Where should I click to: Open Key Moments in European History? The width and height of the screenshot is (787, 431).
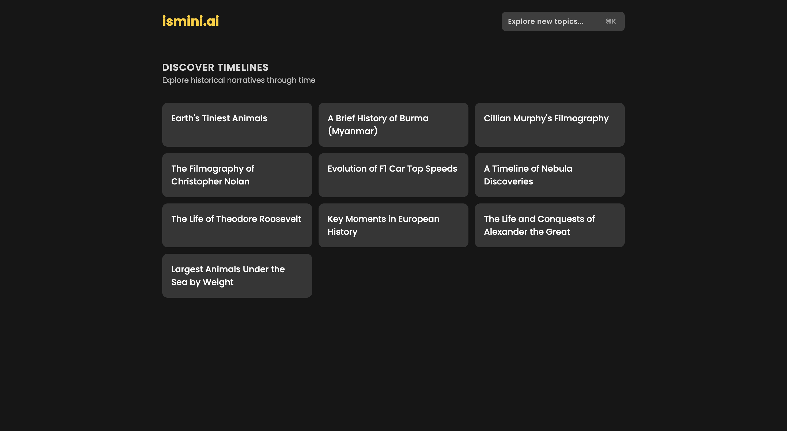[393, 225]
